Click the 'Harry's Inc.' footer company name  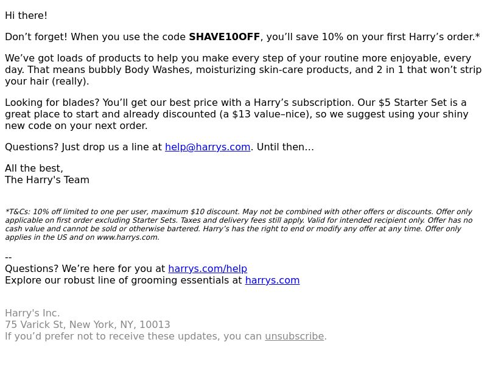tap(32, 313)
